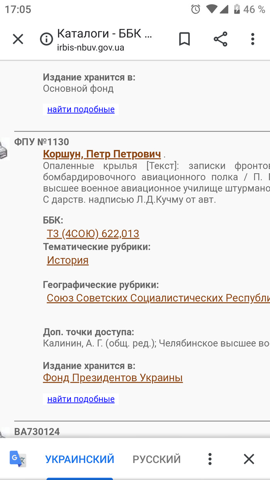Screen dimensions: 270x480
Task: Tap the Google Translate icon
Action: [x=18, y=459]
